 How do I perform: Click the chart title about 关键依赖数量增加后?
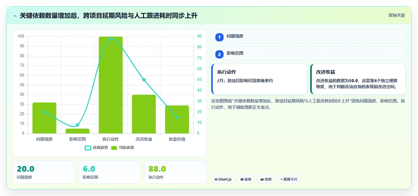[108, 15]
